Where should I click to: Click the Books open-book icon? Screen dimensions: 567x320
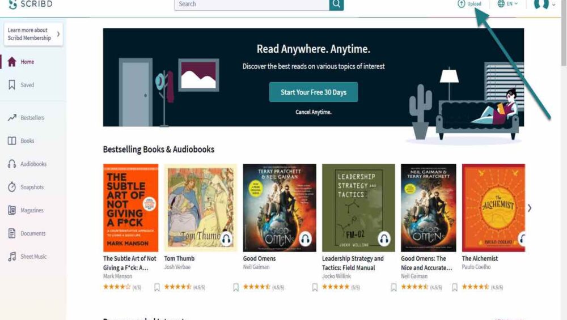pos(12,141)
